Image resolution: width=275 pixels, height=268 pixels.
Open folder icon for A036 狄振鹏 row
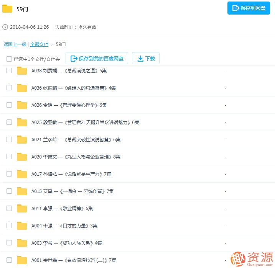coord(22,88)
